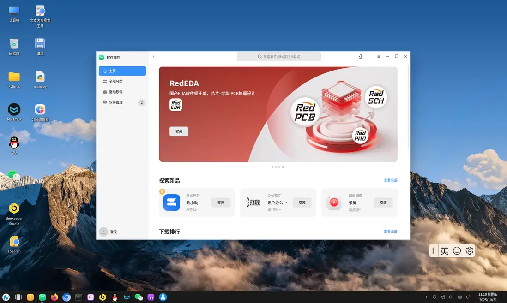This screenshot has height=303, width=507.
Task: Select the FSearch desktop icon
Action: pyautogui.click(x=14, y=244)
